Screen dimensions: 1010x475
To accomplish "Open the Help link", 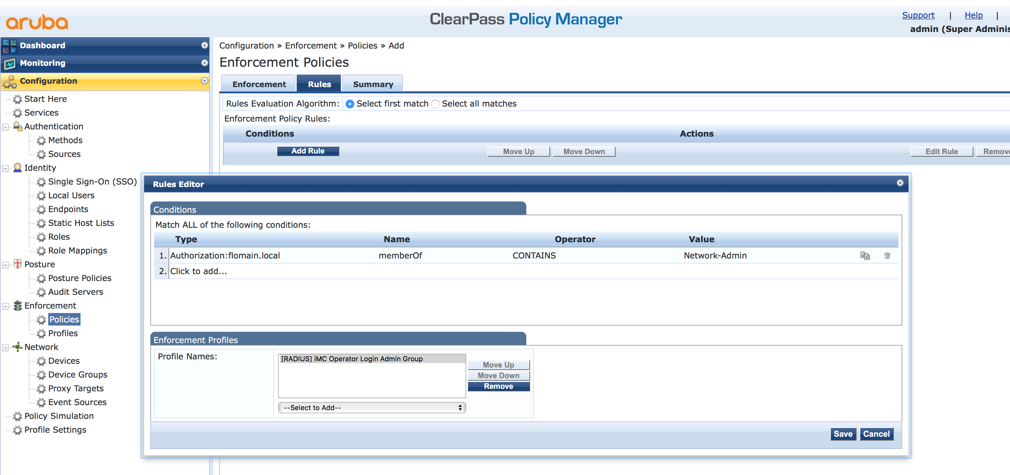I will 974,15.
